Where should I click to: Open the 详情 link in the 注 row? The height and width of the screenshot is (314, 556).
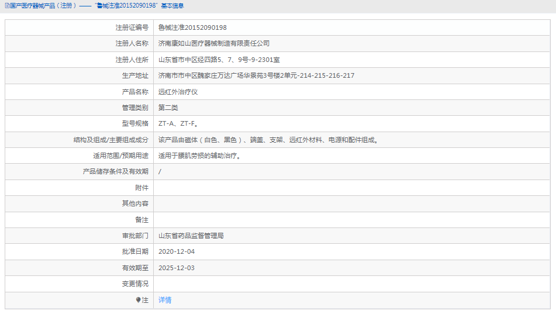[165, 300]
